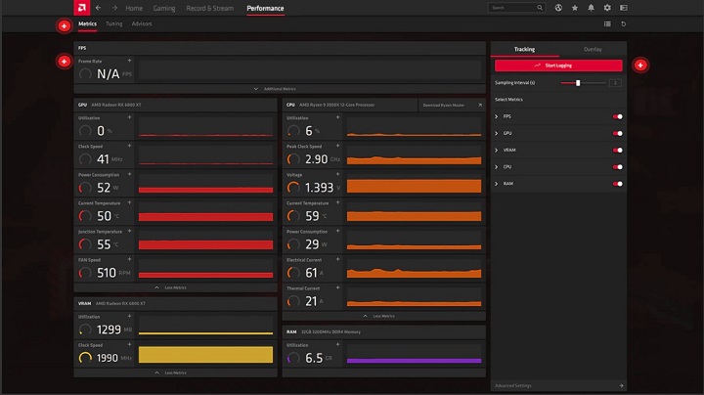Open the web browser globe icon
Image resolution: width=704 pixels, height=395 pixels.
[558, 8]
